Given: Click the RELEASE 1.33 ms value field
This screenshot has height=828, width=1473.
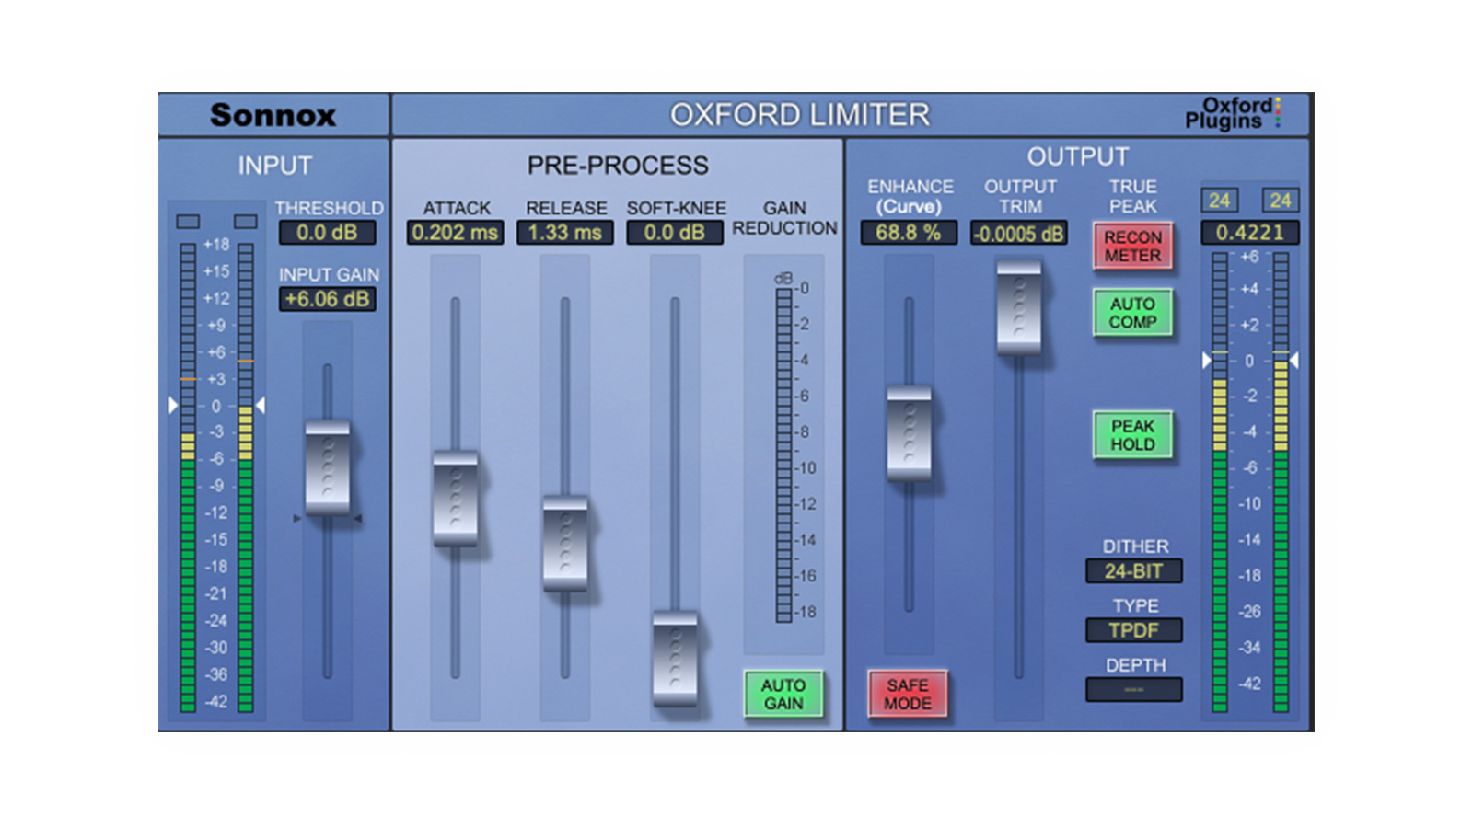Looking at the screenshot, I should click(565, 233).
